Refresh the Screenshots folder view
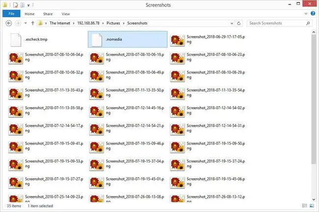This screenshot has width=319, height=212. (x=239, y=24)
